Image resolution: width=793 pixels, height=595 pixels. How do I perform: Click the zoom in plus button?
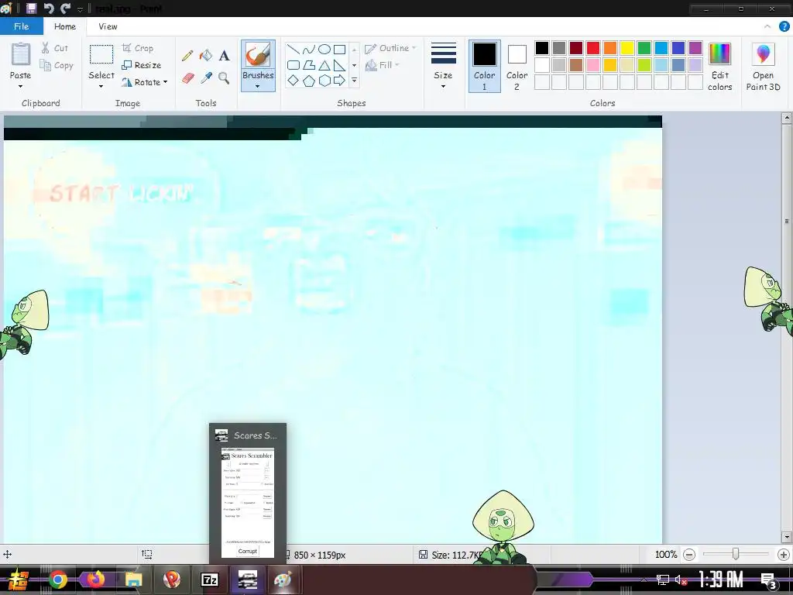point(784,555)
